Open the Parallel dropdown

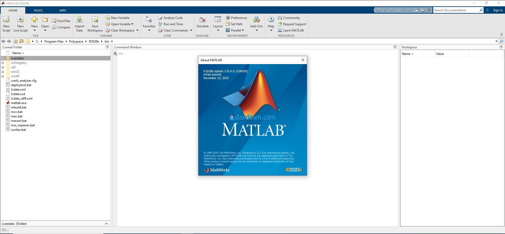pos(243,30)
